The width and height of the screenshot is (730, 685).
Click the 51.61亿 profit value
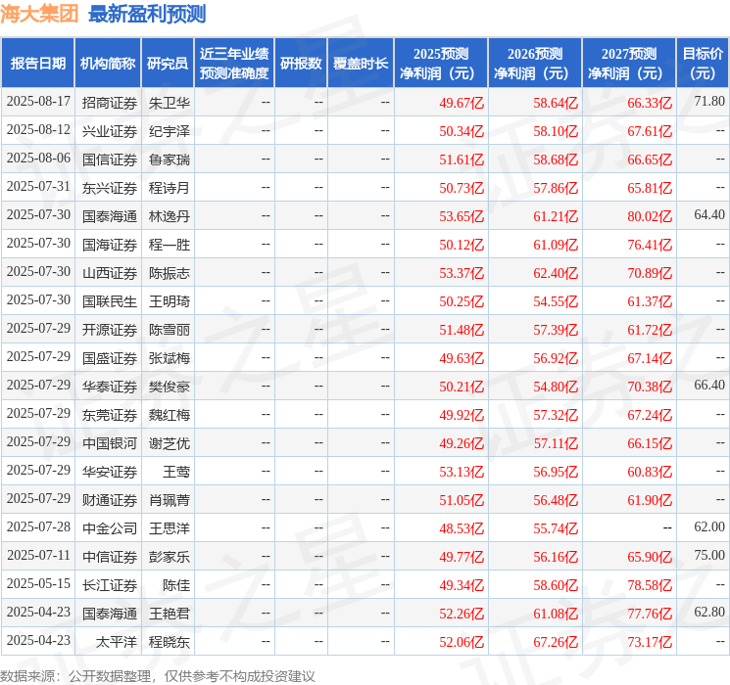tap(462, 160)
